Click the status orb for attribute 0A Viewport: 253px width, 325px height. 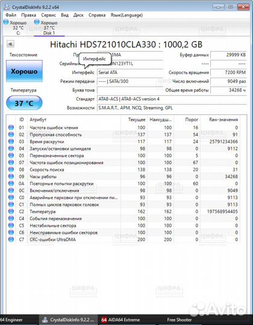(11, 184)
